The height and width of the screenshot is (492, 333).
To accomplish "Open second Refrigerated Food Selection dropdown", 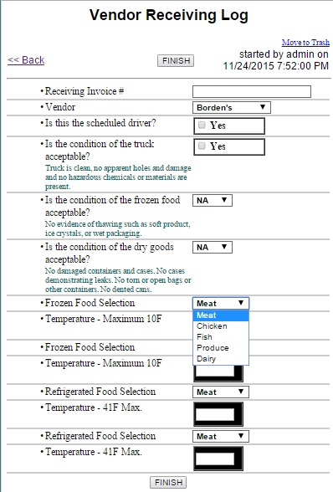I will (221, 437).
